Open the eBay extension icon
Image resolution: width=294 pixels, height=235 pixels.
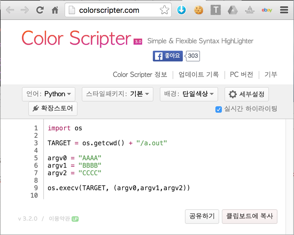[x=267, y=10]
